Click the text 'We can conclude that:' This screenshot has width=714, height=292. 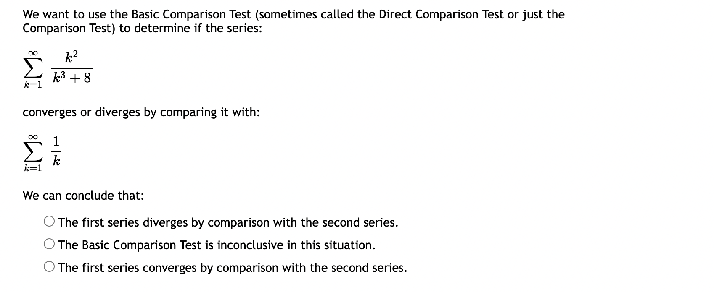point(83,195)
